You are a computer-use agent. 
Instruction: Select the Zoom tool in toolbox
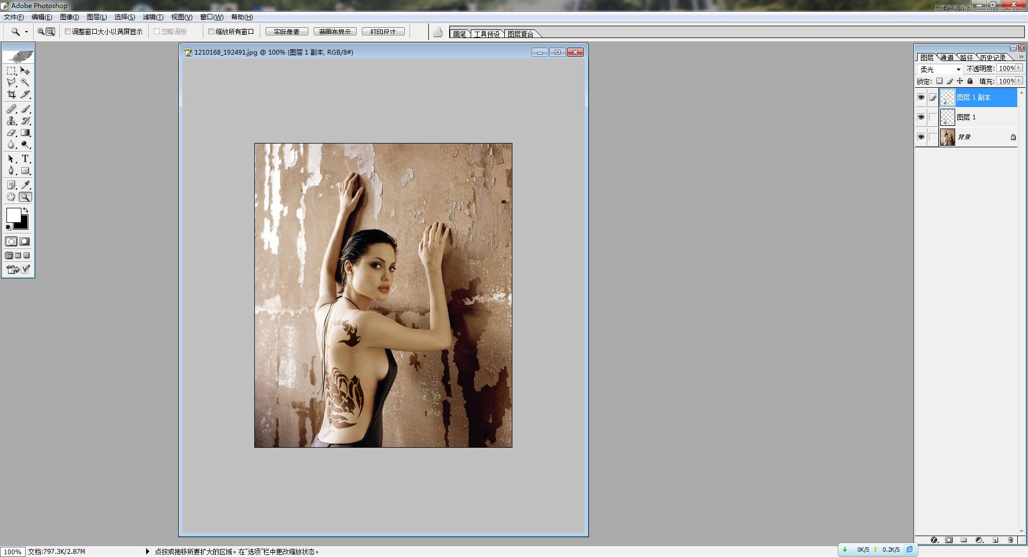pos(25,197)
